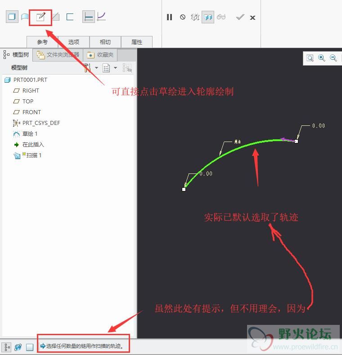Toggle attached shaded preview mode
Viewport: 342px width, 355px height.
point(208,17)
